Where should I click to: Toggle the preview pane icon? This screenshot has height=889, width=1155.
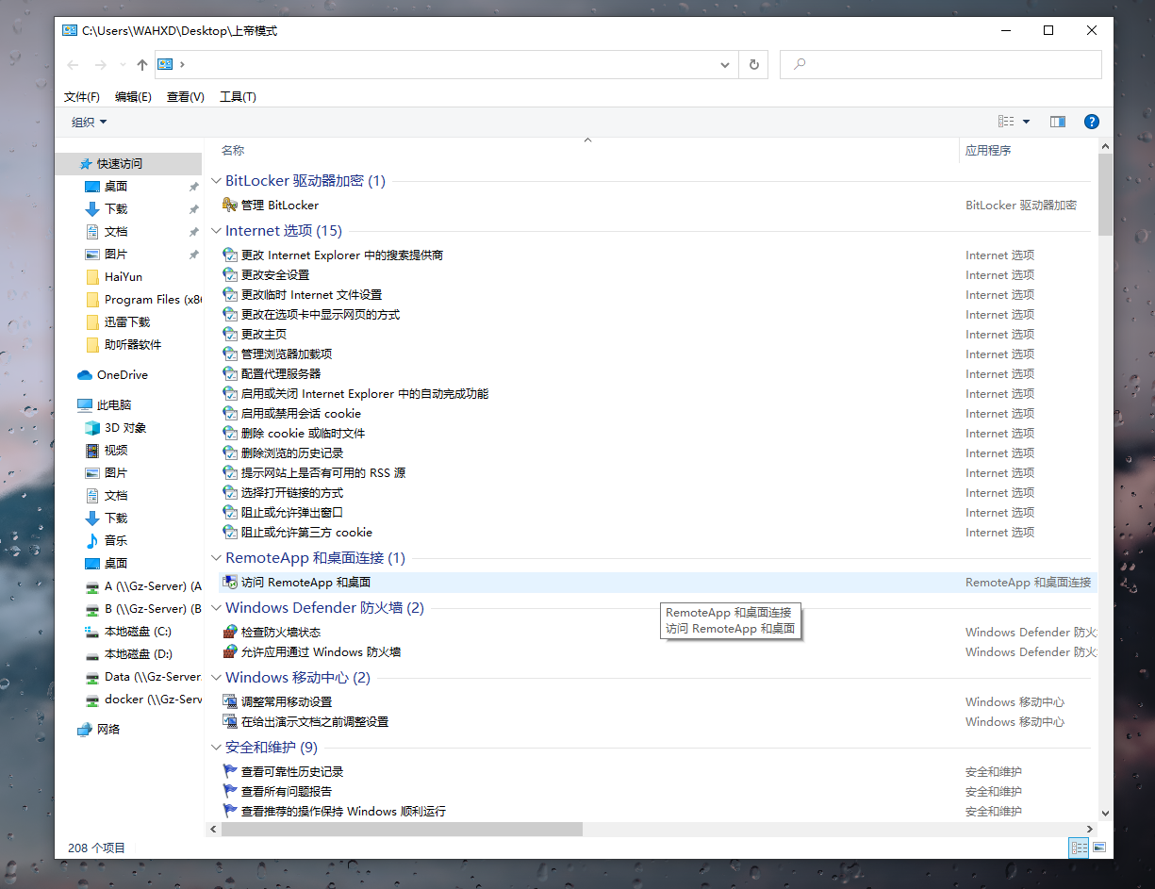pos(1057,121)
